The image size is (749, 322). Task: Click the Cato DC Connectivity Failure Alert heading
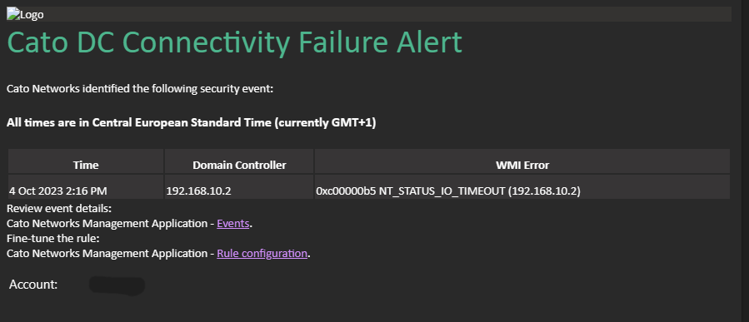(235, 42)
